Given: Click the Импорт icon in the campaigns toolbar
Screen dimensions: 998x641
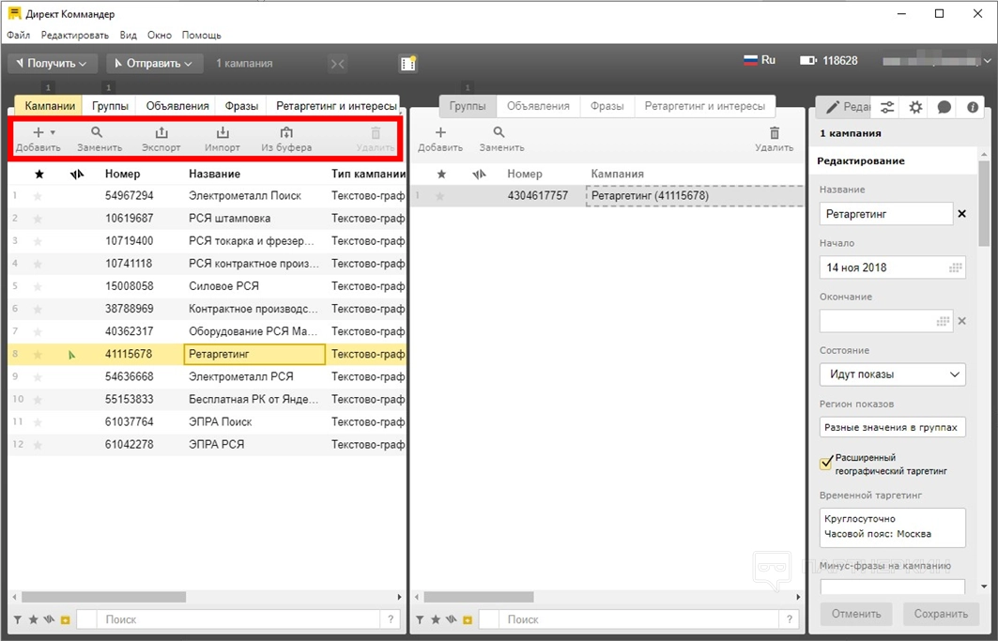Looking at the screenshot, I should click(223, 133).
